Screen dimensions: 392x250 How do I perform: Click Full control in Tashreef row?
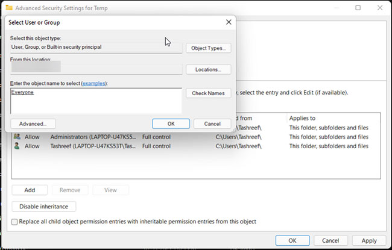(156, 146)
